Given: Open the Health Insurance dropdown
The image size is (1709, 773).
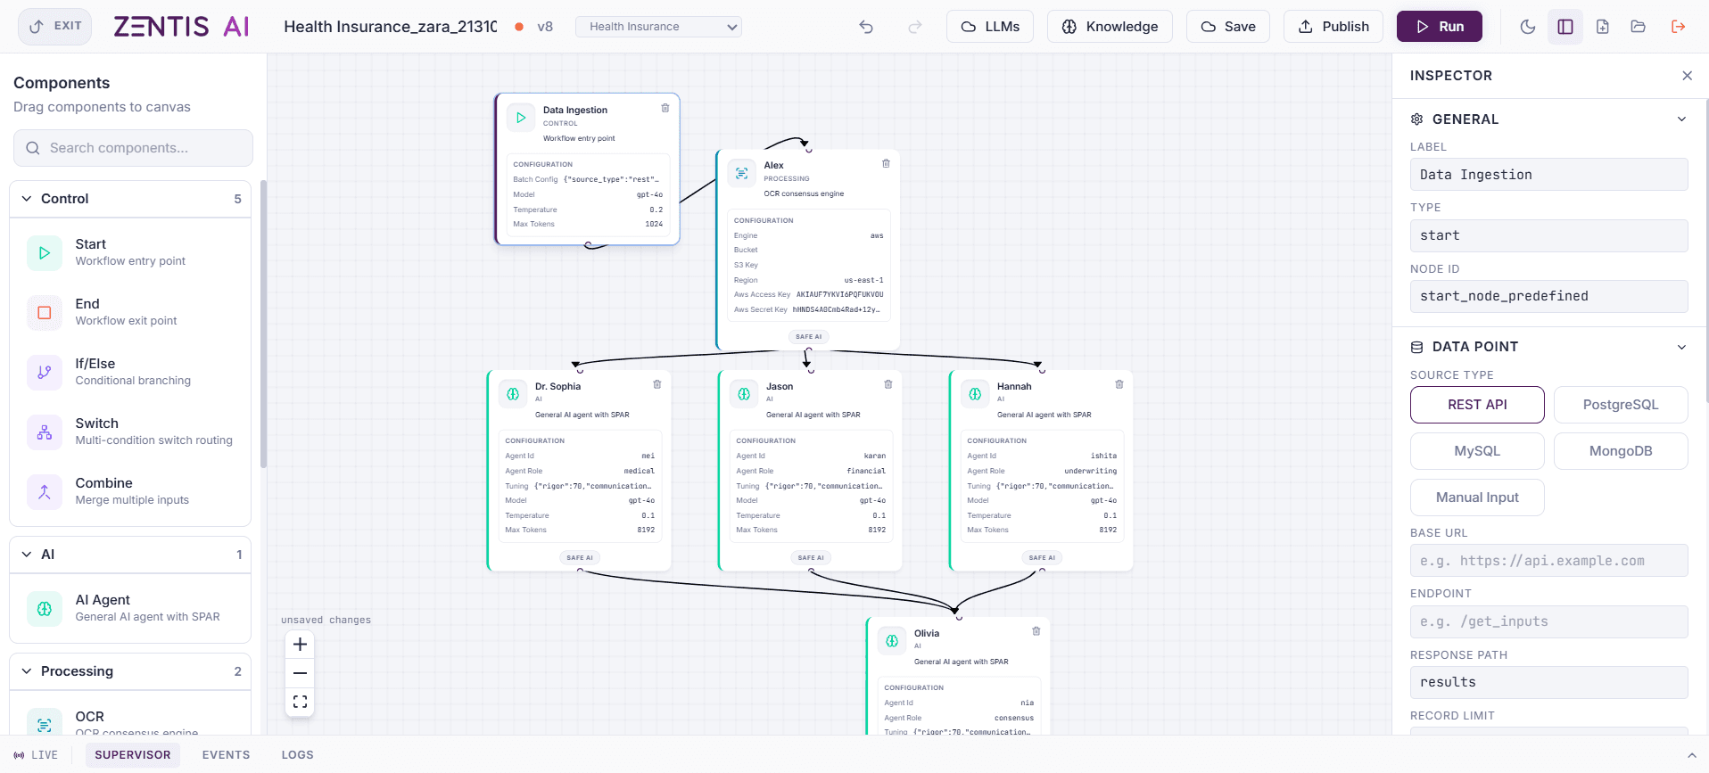Looking at the screenshot, I should click(x=658, y=27).
